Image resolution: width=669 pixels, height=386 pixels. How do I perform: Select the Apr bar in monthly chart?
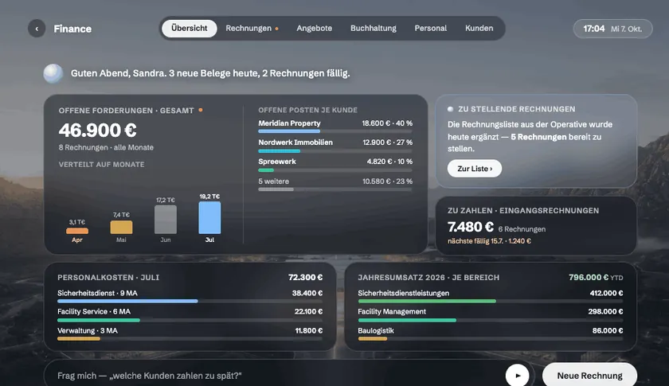click(77, 231)
